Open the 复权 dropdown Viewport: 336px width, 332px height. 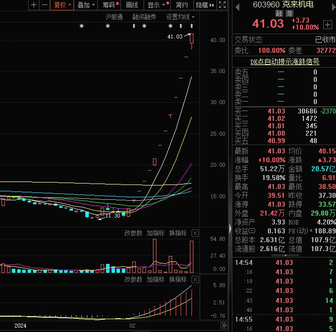point(62,5)
